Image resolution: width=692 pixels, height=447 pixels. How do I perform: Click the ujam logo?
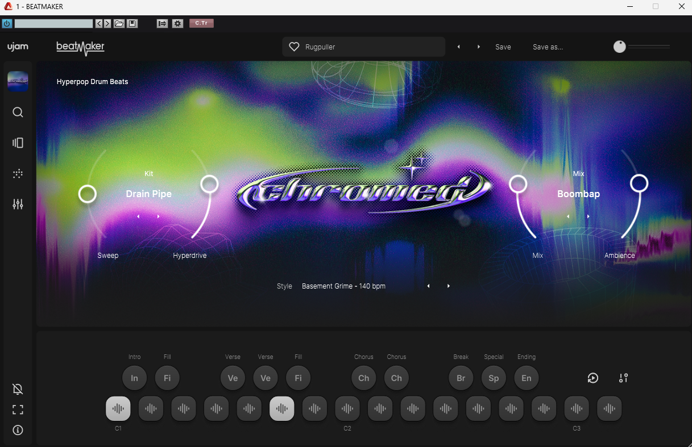(18, 47)
